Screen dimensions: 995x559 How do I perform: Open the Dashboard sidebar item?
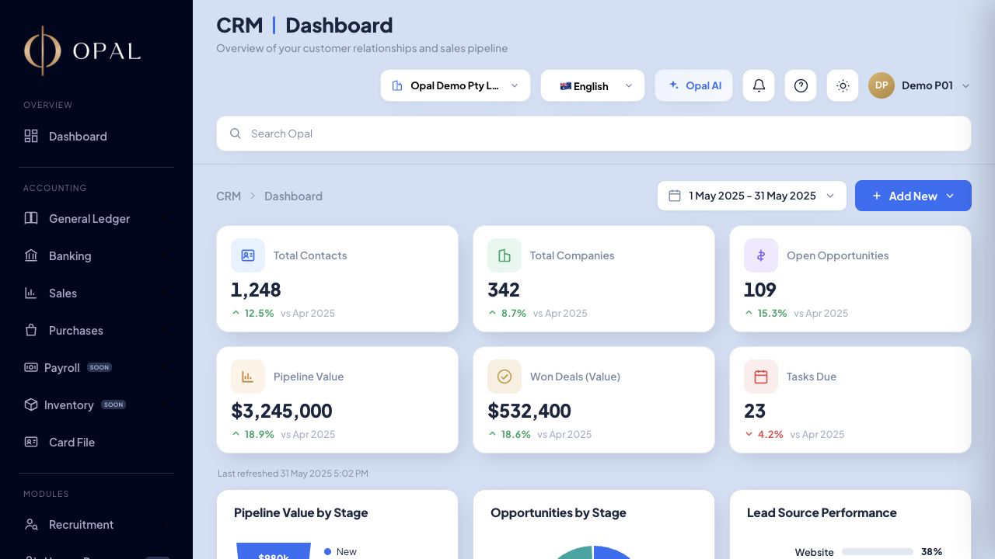[x=96, y=137]
